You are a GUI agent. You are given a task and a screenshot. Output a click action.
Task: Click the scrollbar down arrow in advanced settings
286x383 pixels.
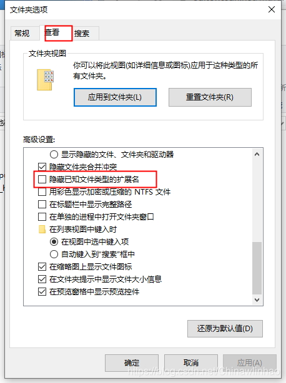257,299
